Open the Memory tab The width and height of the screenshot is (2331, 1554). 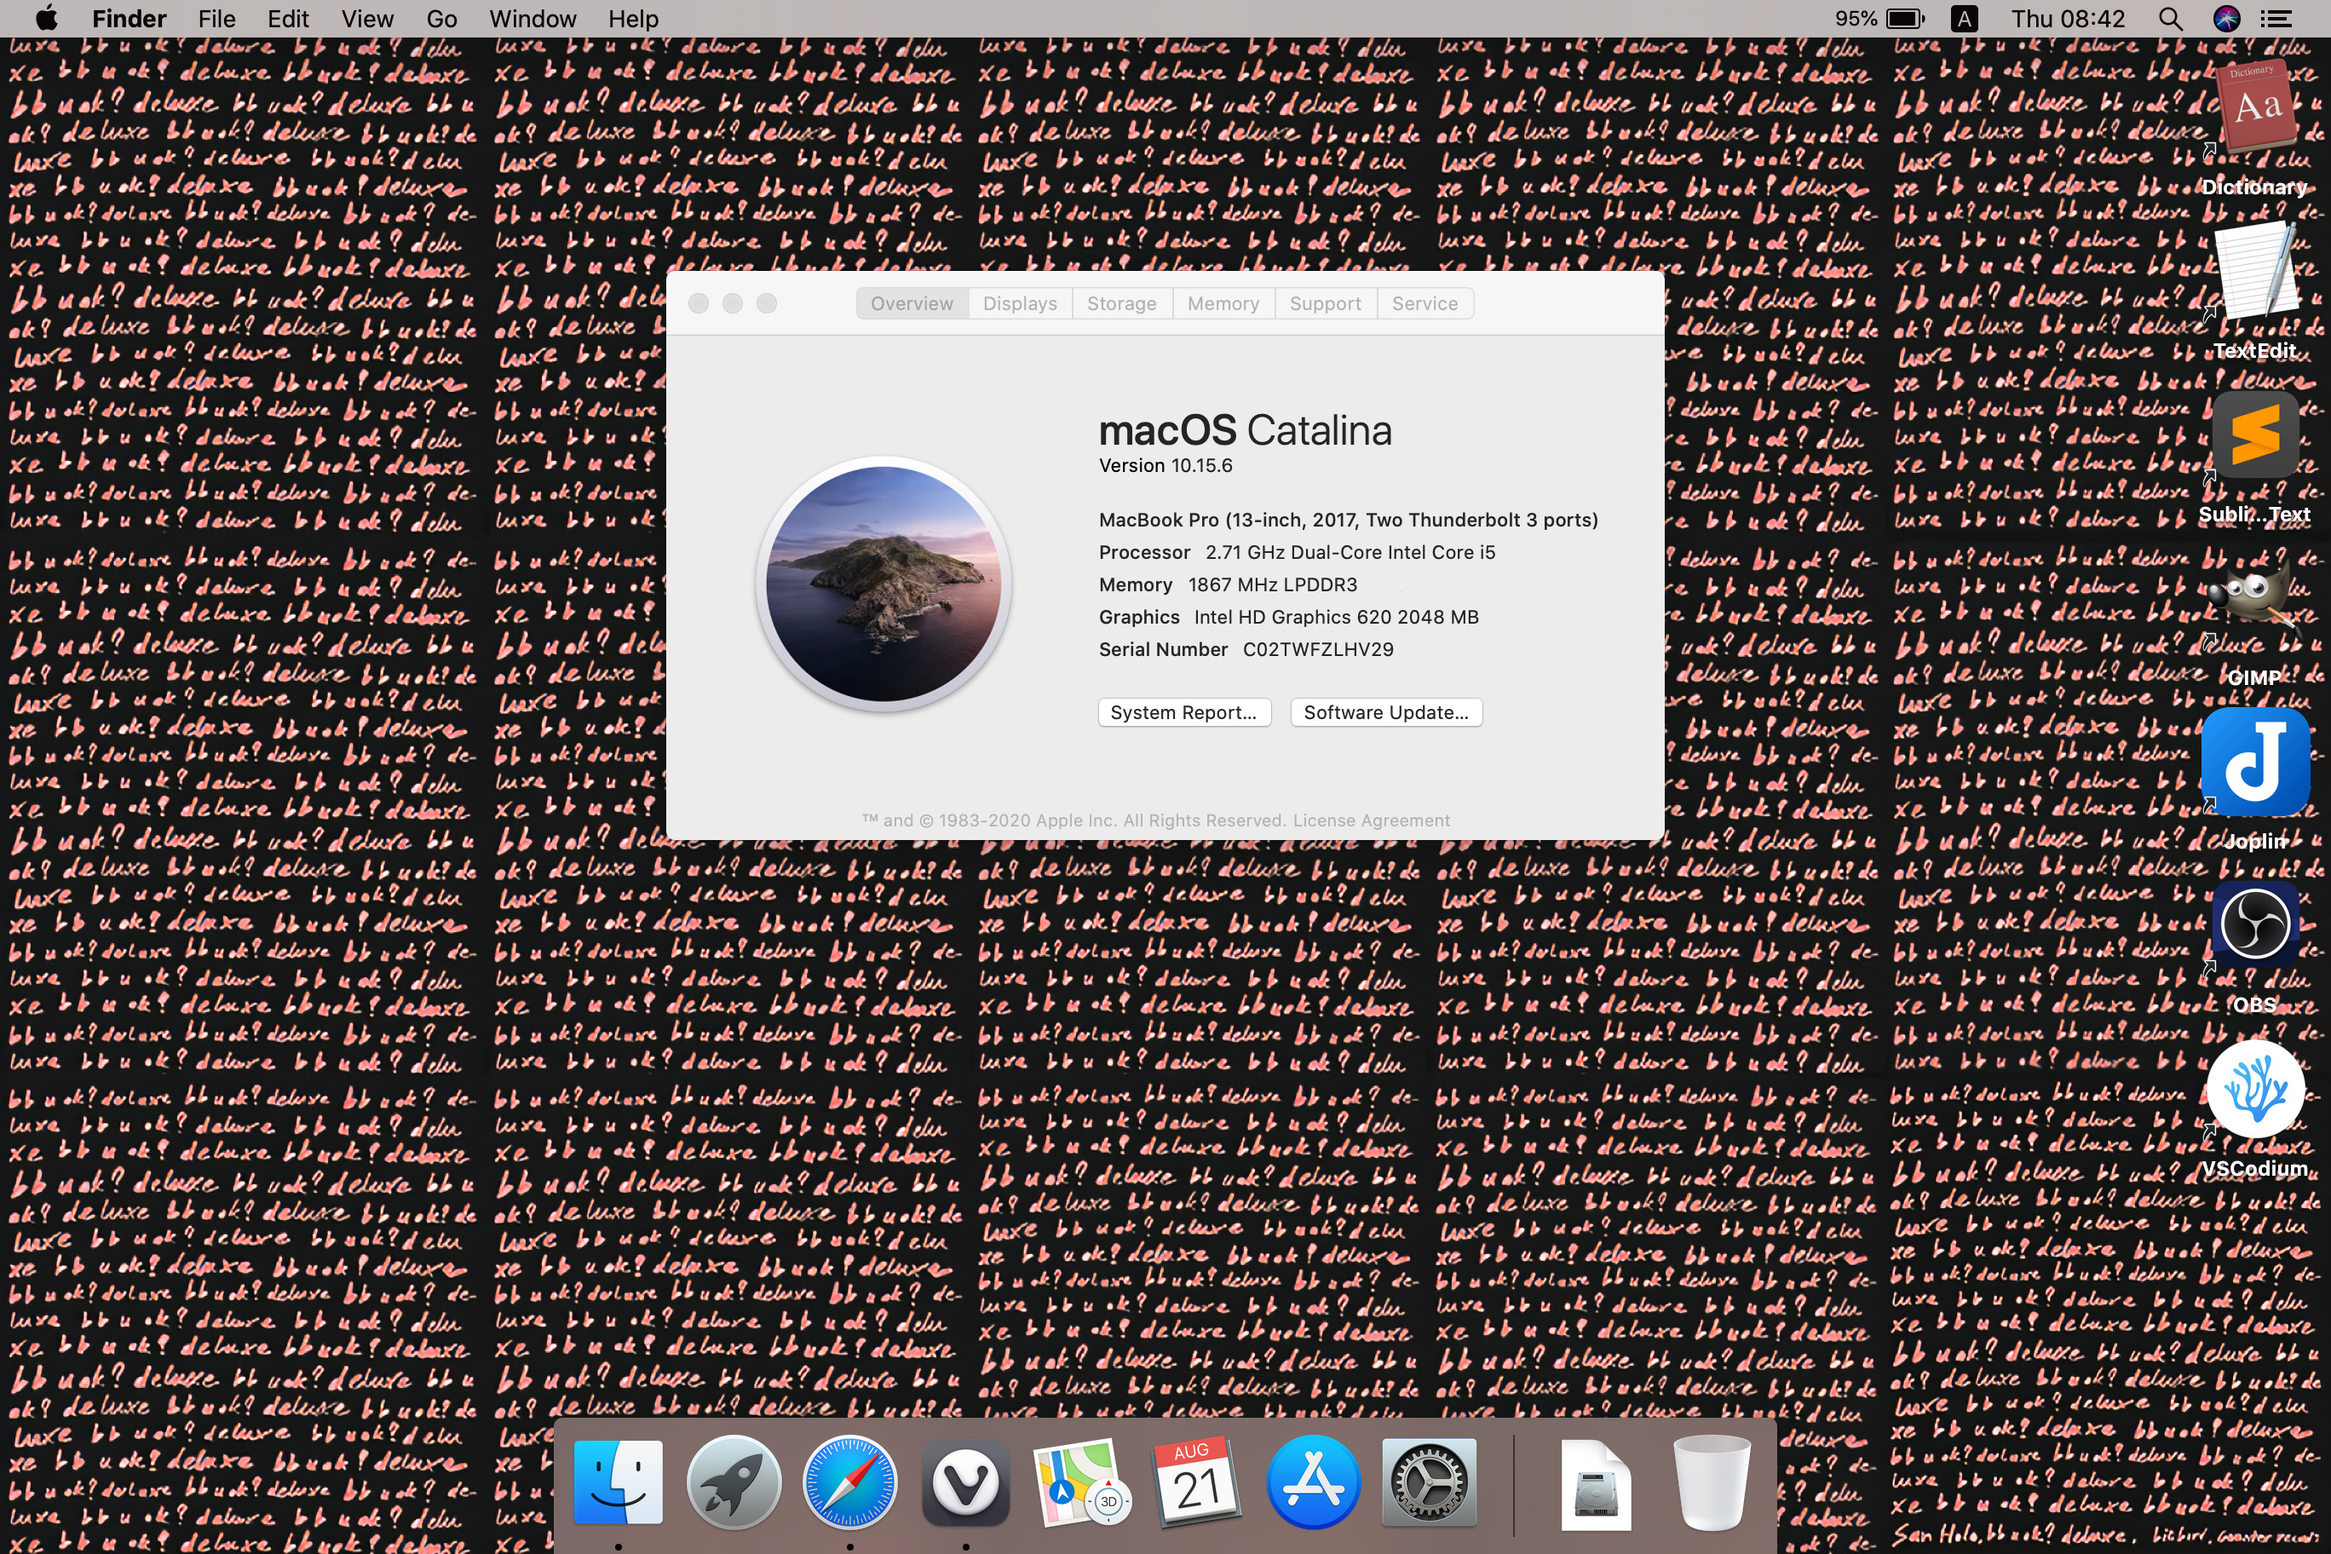pos(1223,303)
